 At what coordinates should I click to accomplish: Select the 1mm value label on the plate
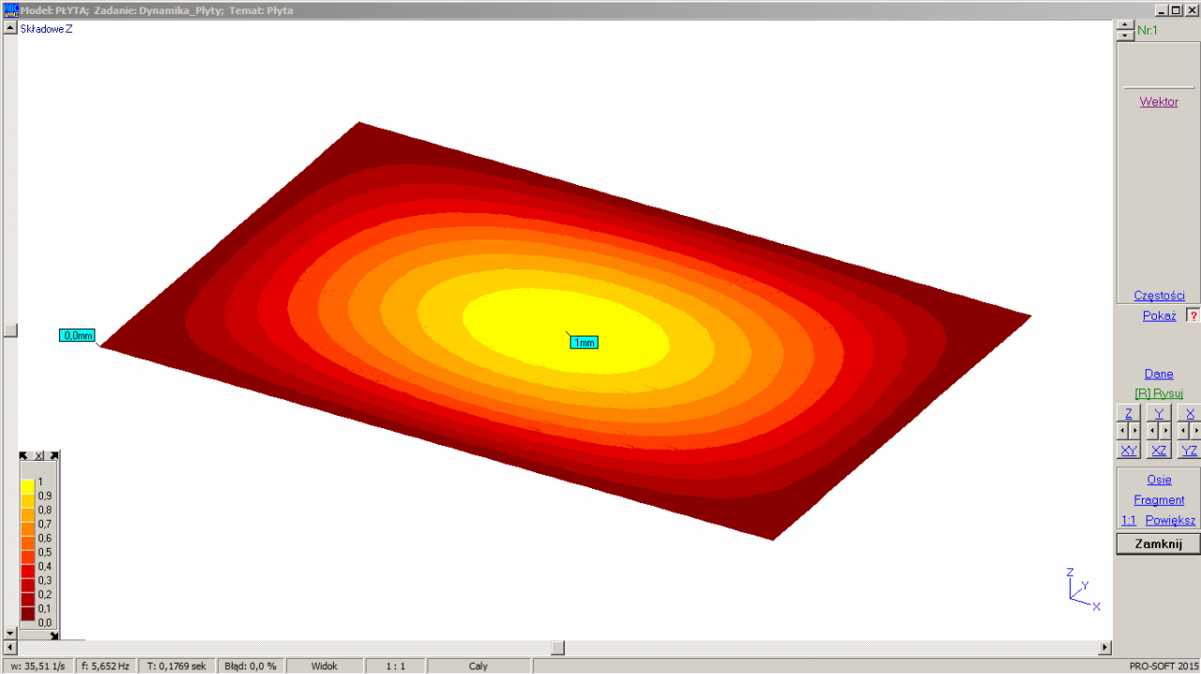click(x=584, y=343)
